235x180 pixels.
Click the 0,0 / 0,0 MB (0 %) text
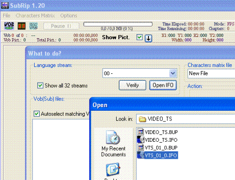pos(117,29)
